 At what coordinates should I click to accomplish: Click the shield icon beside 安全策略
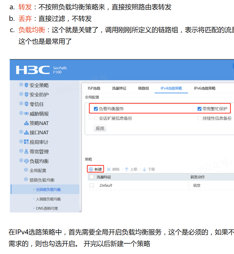26,85
